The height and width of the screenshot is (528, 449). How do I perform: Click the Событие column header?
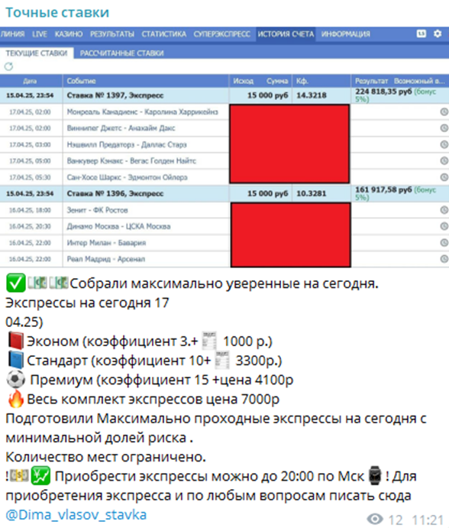[81, 81]
